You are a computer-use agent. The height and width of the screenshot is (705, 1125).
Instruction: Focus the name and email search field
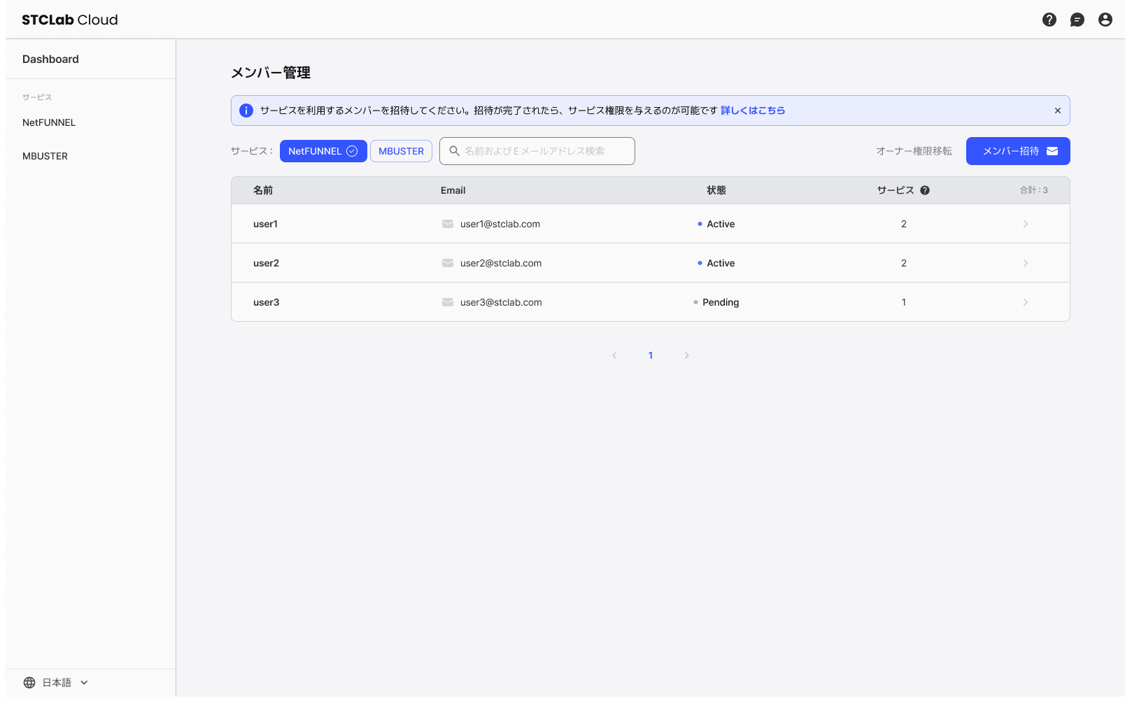click(x=537, y=151)
